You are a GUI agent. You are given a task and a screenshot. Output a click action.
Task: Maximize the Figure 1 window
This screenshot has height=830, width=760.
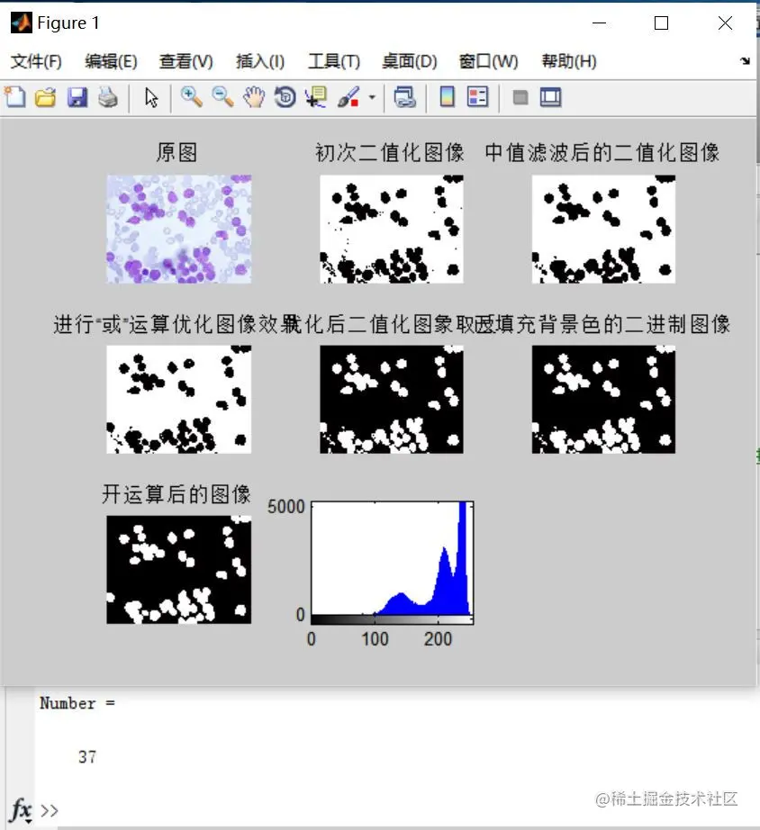coord(661,23)
